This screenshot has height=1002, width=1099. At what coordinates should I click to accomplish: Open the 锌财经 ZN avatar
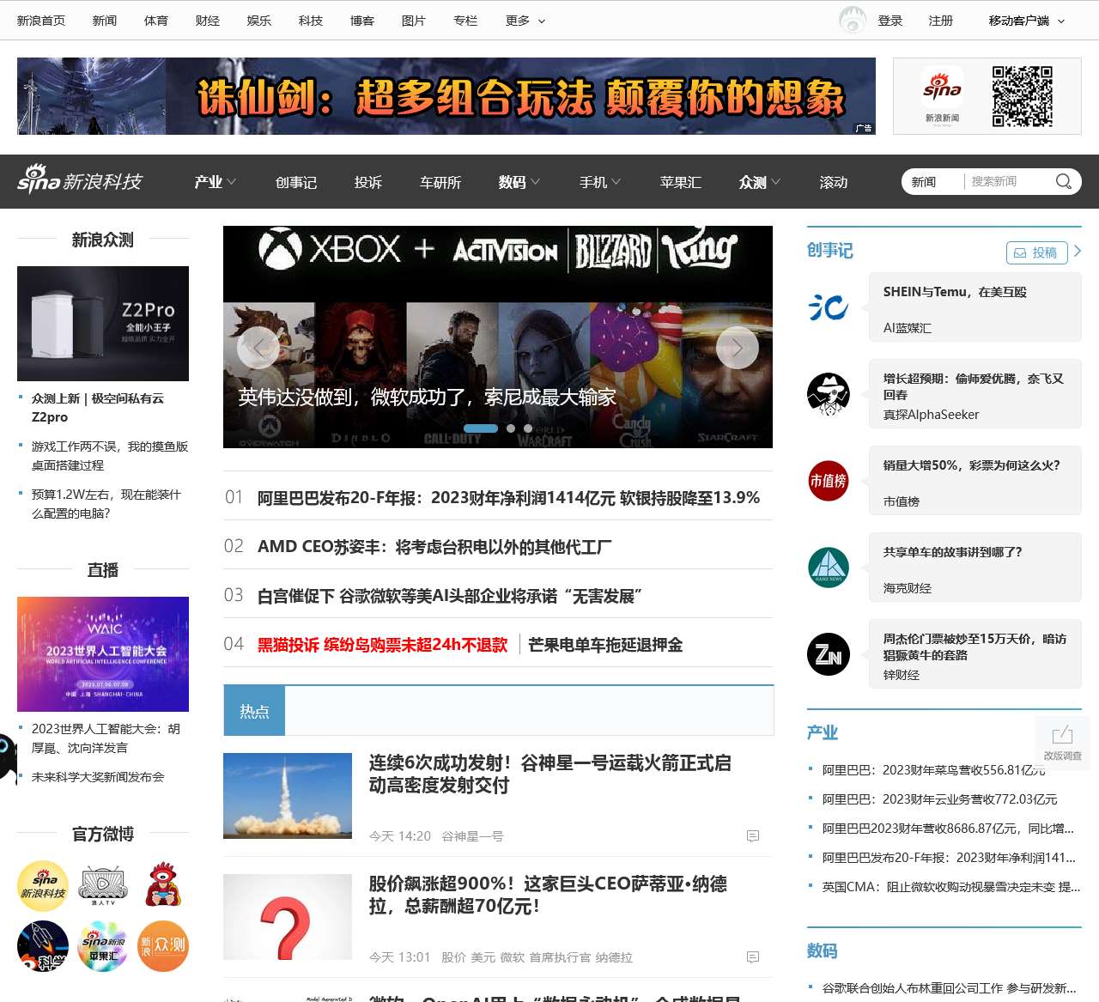pos(829,654)
